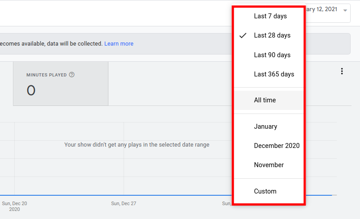Select the checked Last 28 days option
The image size is (360, 219).
(272, 35)
